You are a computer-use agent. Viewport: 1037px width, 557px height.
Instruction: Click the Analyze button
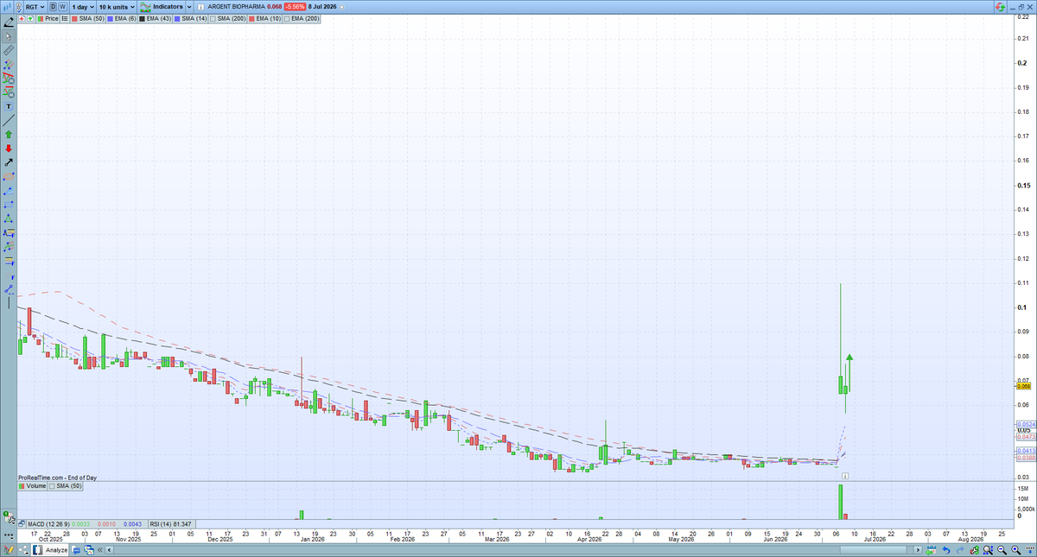click(x=50, y=549)
